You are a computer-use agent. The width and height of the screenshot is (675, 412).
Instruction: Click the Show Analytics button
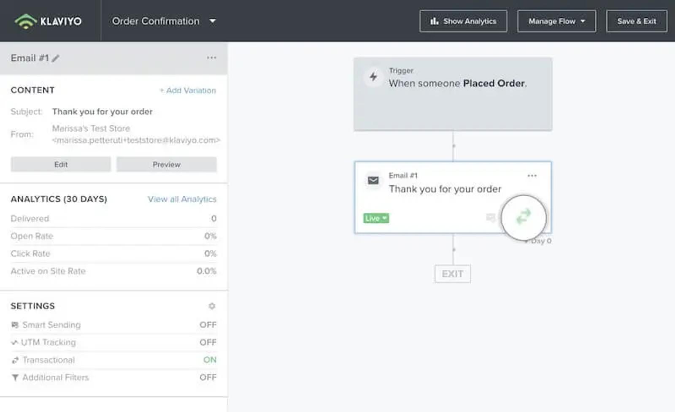[x=463, y=21]
